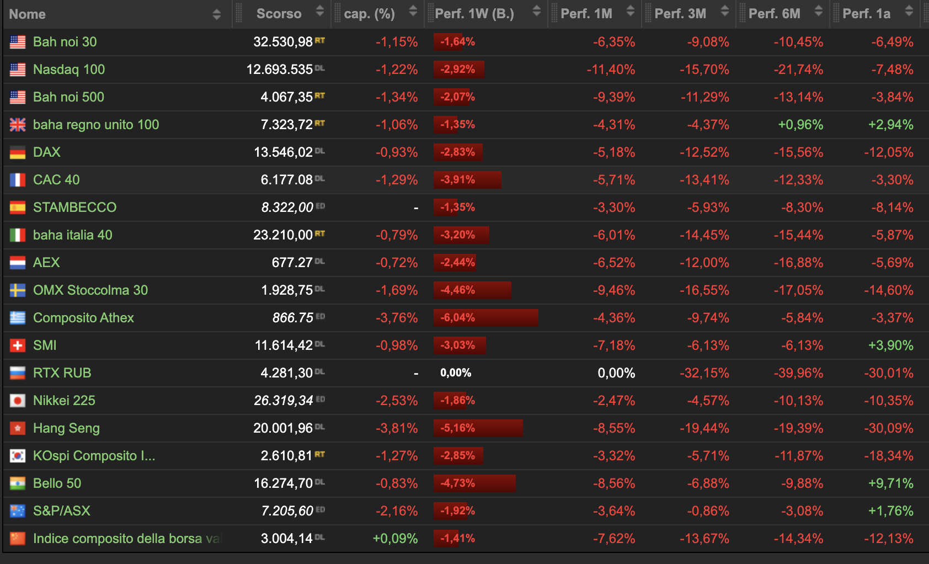Viewport: 929px width, 564px height.
Task: Open the baha italia 40 link
Action: pyautogui.click(x=73, y=235)
